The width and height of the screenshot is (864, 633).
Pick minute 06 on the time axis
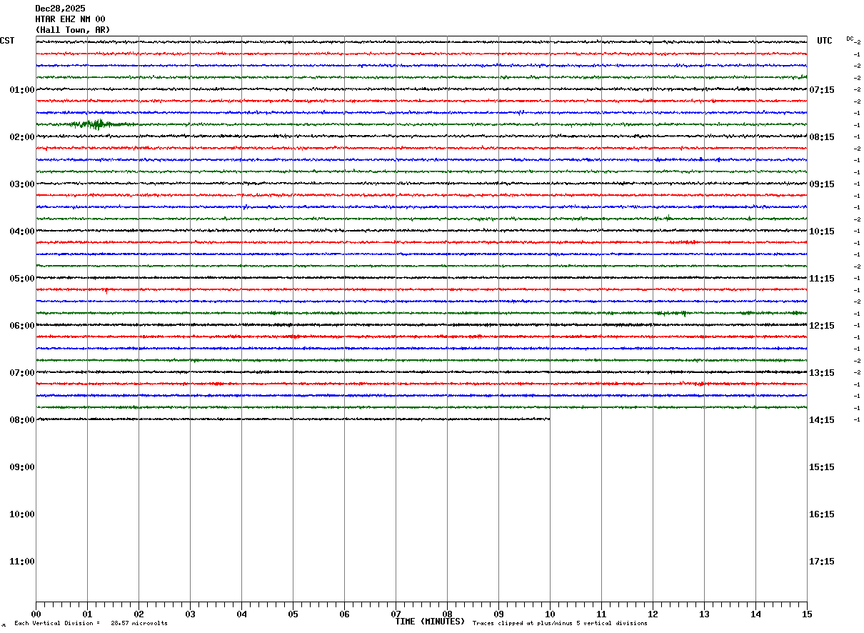[x=344, y=614]
